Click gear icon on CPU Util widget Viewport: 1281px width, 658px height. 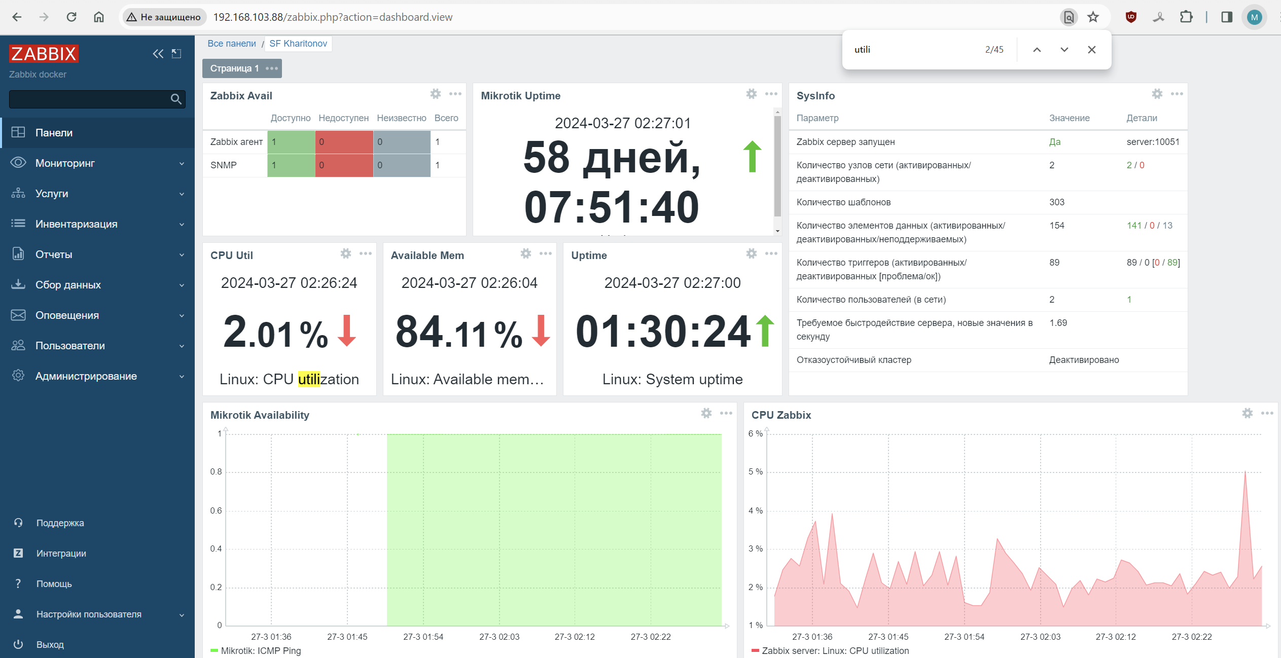click(x=345, y=253)
